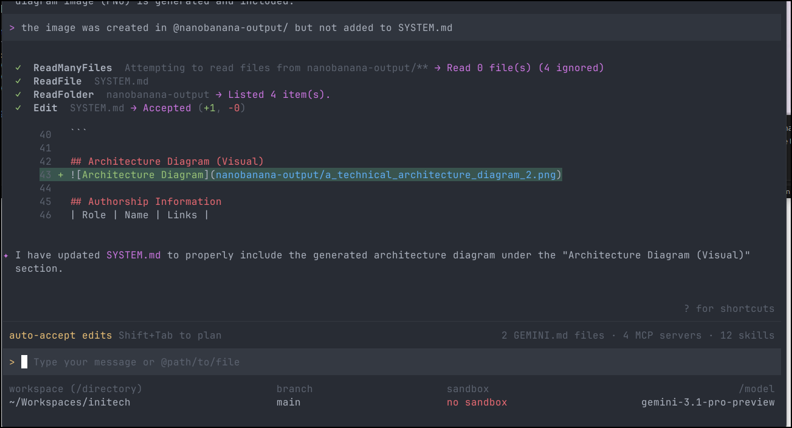Click the plus diff marker on line 43

point(61,175)
